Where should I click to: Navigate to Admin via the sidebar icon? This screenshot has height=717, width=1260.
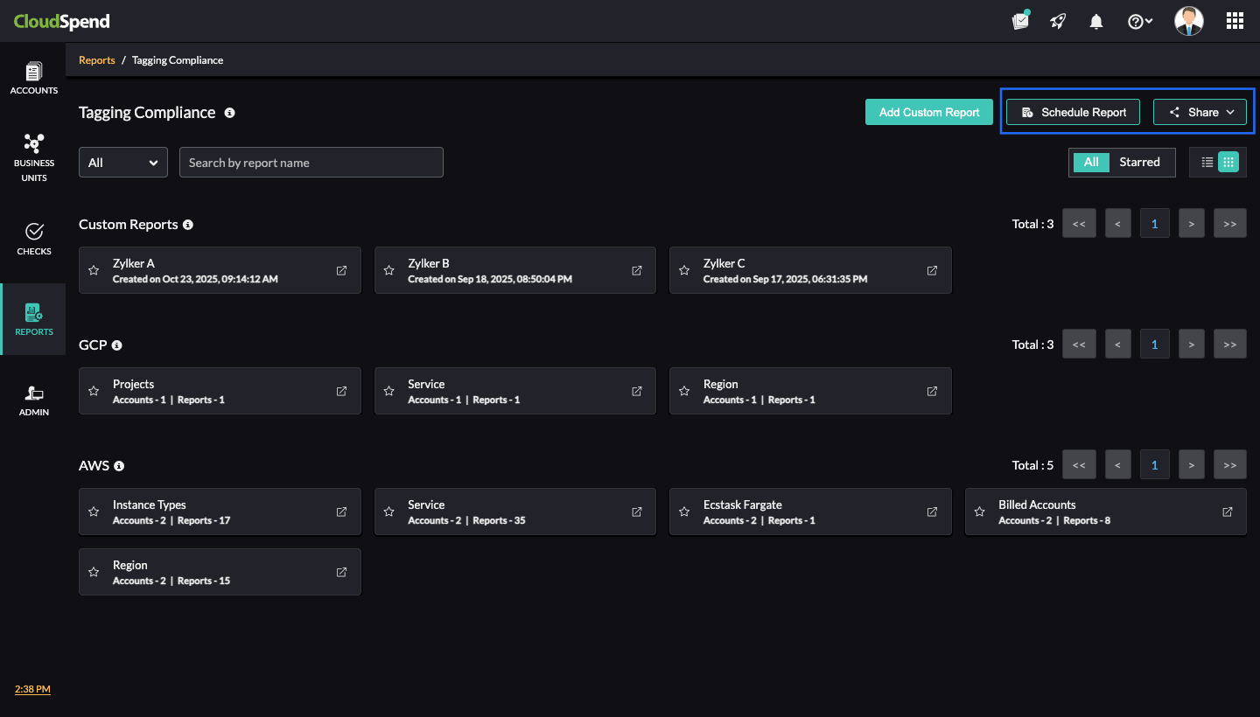point(33,400)
